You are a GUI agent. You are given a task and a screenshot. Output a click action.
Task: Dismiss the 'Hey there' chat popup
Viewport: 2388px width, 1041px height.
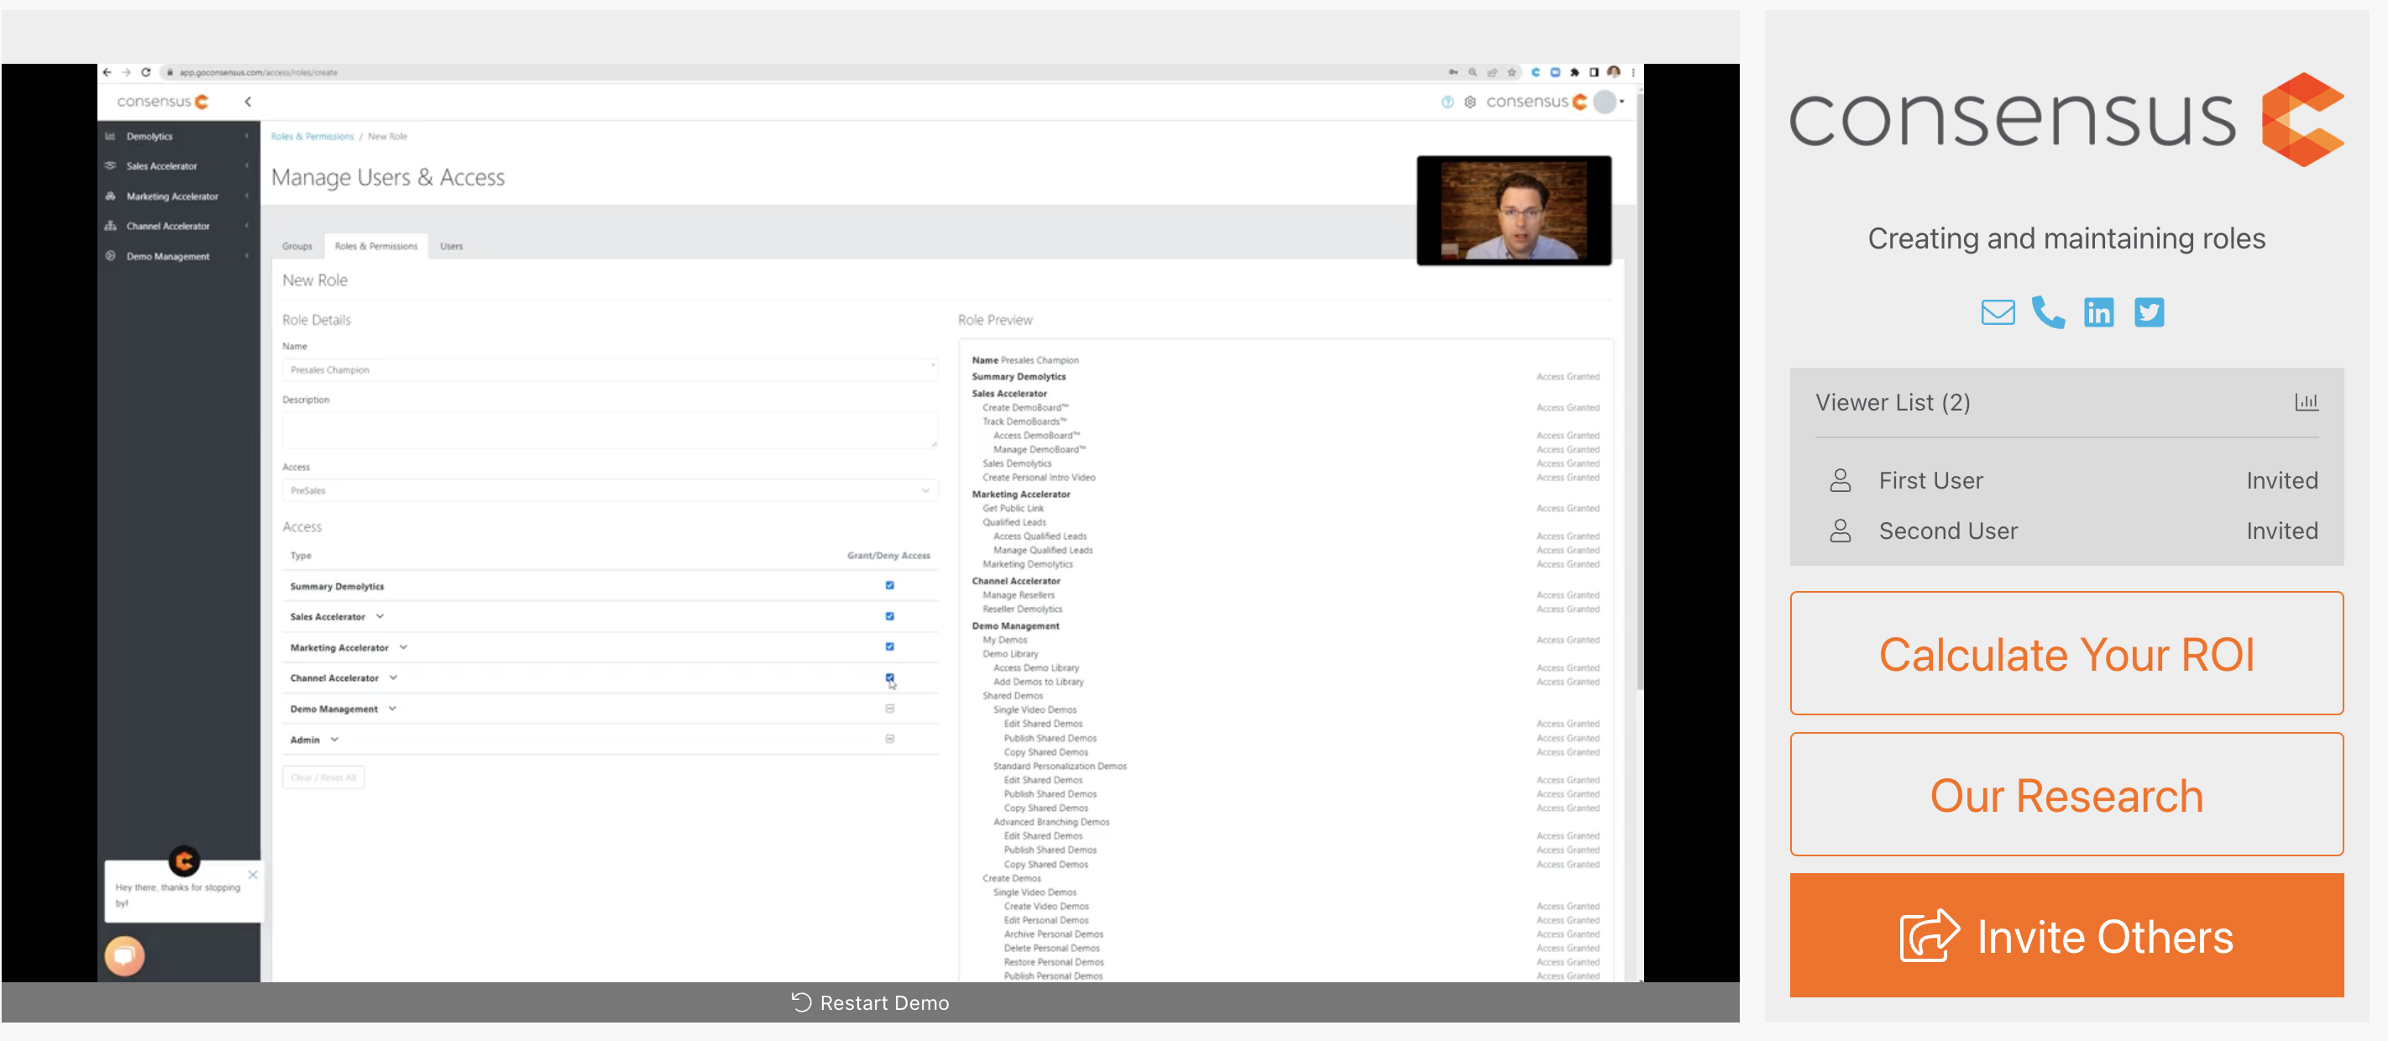coord(252,874)
